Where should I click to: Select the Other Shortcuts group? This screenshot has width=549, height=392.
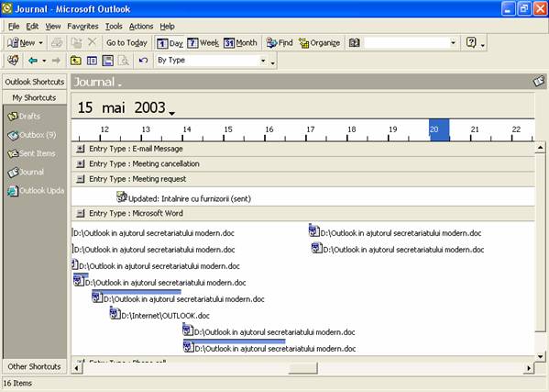point(34,366)
